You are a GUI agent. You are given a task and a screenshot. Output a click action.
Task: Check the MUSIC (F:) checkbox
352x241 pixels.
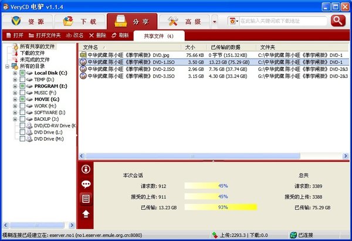pyautogui.click(x=22, y=93)
